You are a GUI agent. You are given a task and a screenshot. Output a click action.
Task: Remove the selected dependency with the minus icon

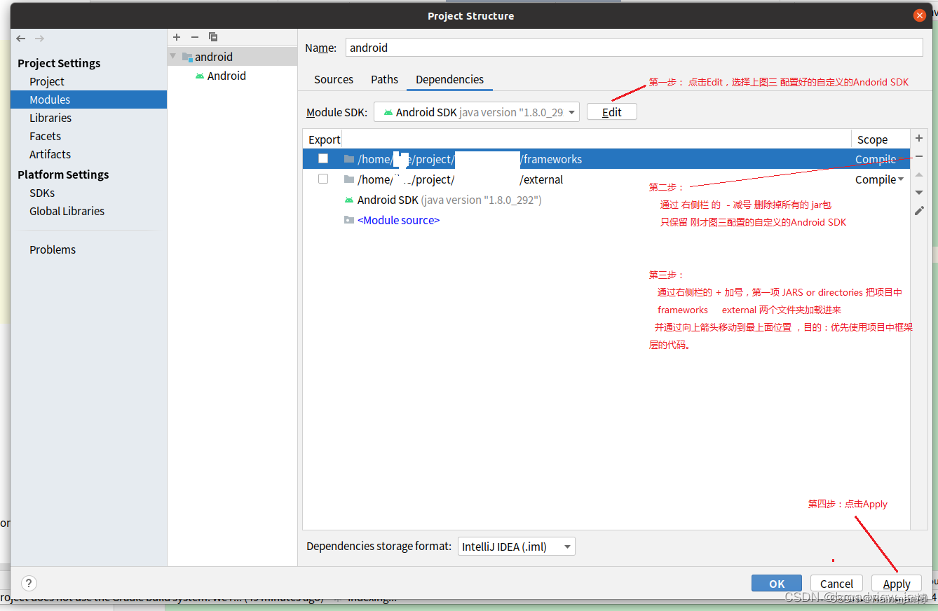(919, 156)
